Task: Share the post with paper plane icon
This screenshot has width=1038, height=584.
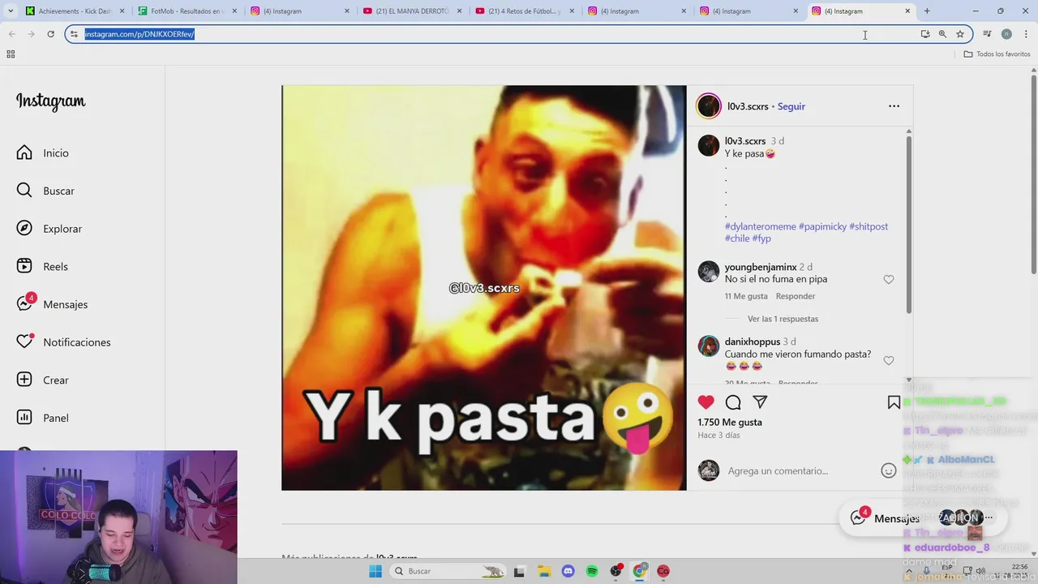Action: point(760,402)
